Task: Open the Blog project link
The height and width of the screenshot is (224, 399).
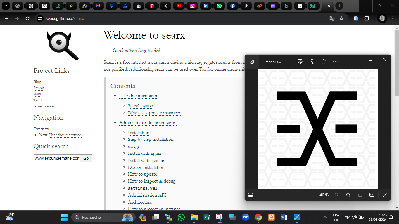Action: pos(37,82)
